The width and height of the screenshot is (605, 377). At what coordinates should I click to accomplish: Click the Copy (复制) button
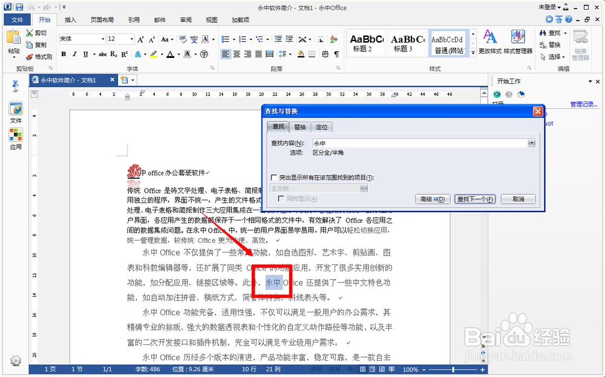click(36, 45)
